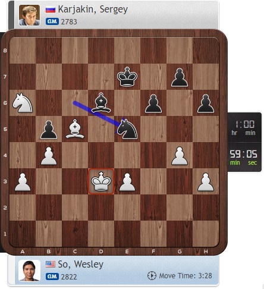Select the white king on d3
Image resolution: width=264 pixels, height=289 pixels.
click(101, 181)
